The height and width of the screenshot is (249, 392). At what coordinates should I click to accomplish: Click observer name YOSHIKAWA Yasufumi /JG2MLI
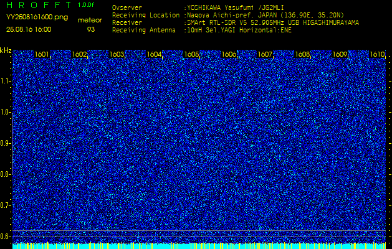[236, 8]
